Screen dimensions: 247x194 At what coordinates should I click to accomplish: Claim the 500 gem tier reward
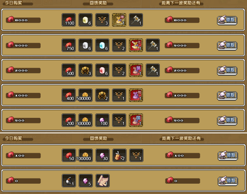tap(227, 120)
